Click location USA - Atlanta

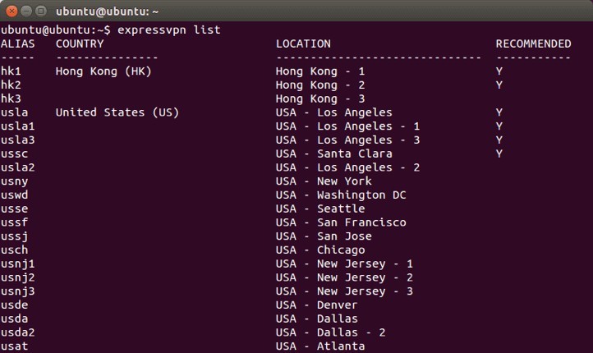(x=320, y=346)
